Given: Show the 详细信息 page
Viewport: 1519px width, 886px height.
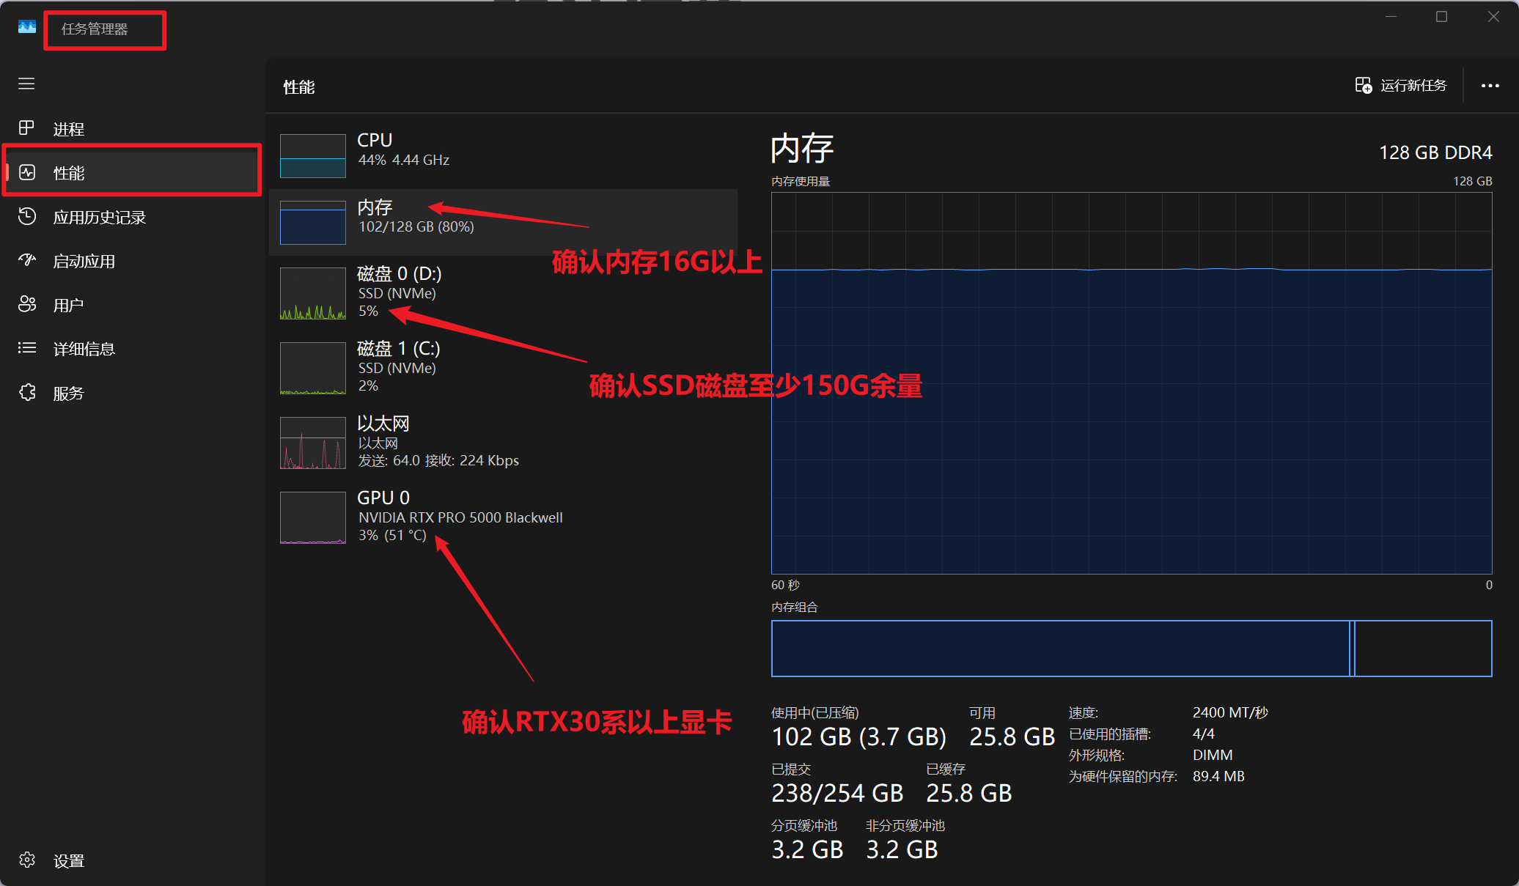Looking at the screenshot, I should pyautogui.click(x=132, y=349).
